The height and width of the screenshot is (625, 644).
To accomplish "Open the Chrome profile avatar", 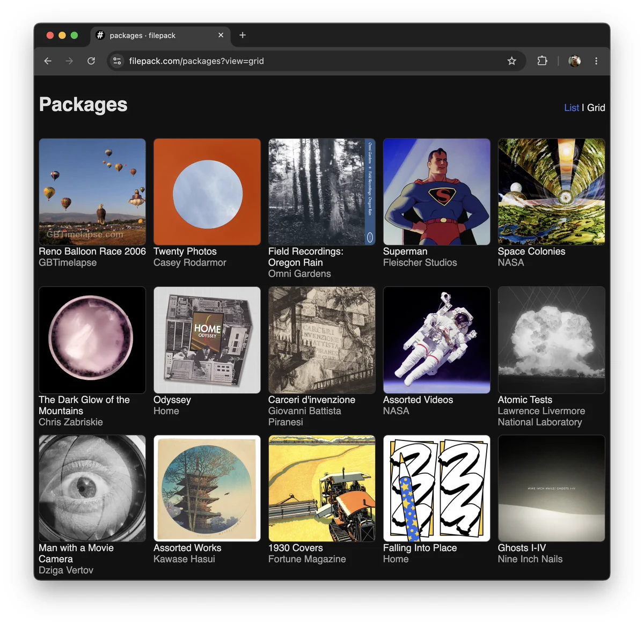I will [574, 61].
